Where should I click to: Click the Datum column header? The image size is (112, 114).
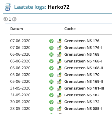17,29
